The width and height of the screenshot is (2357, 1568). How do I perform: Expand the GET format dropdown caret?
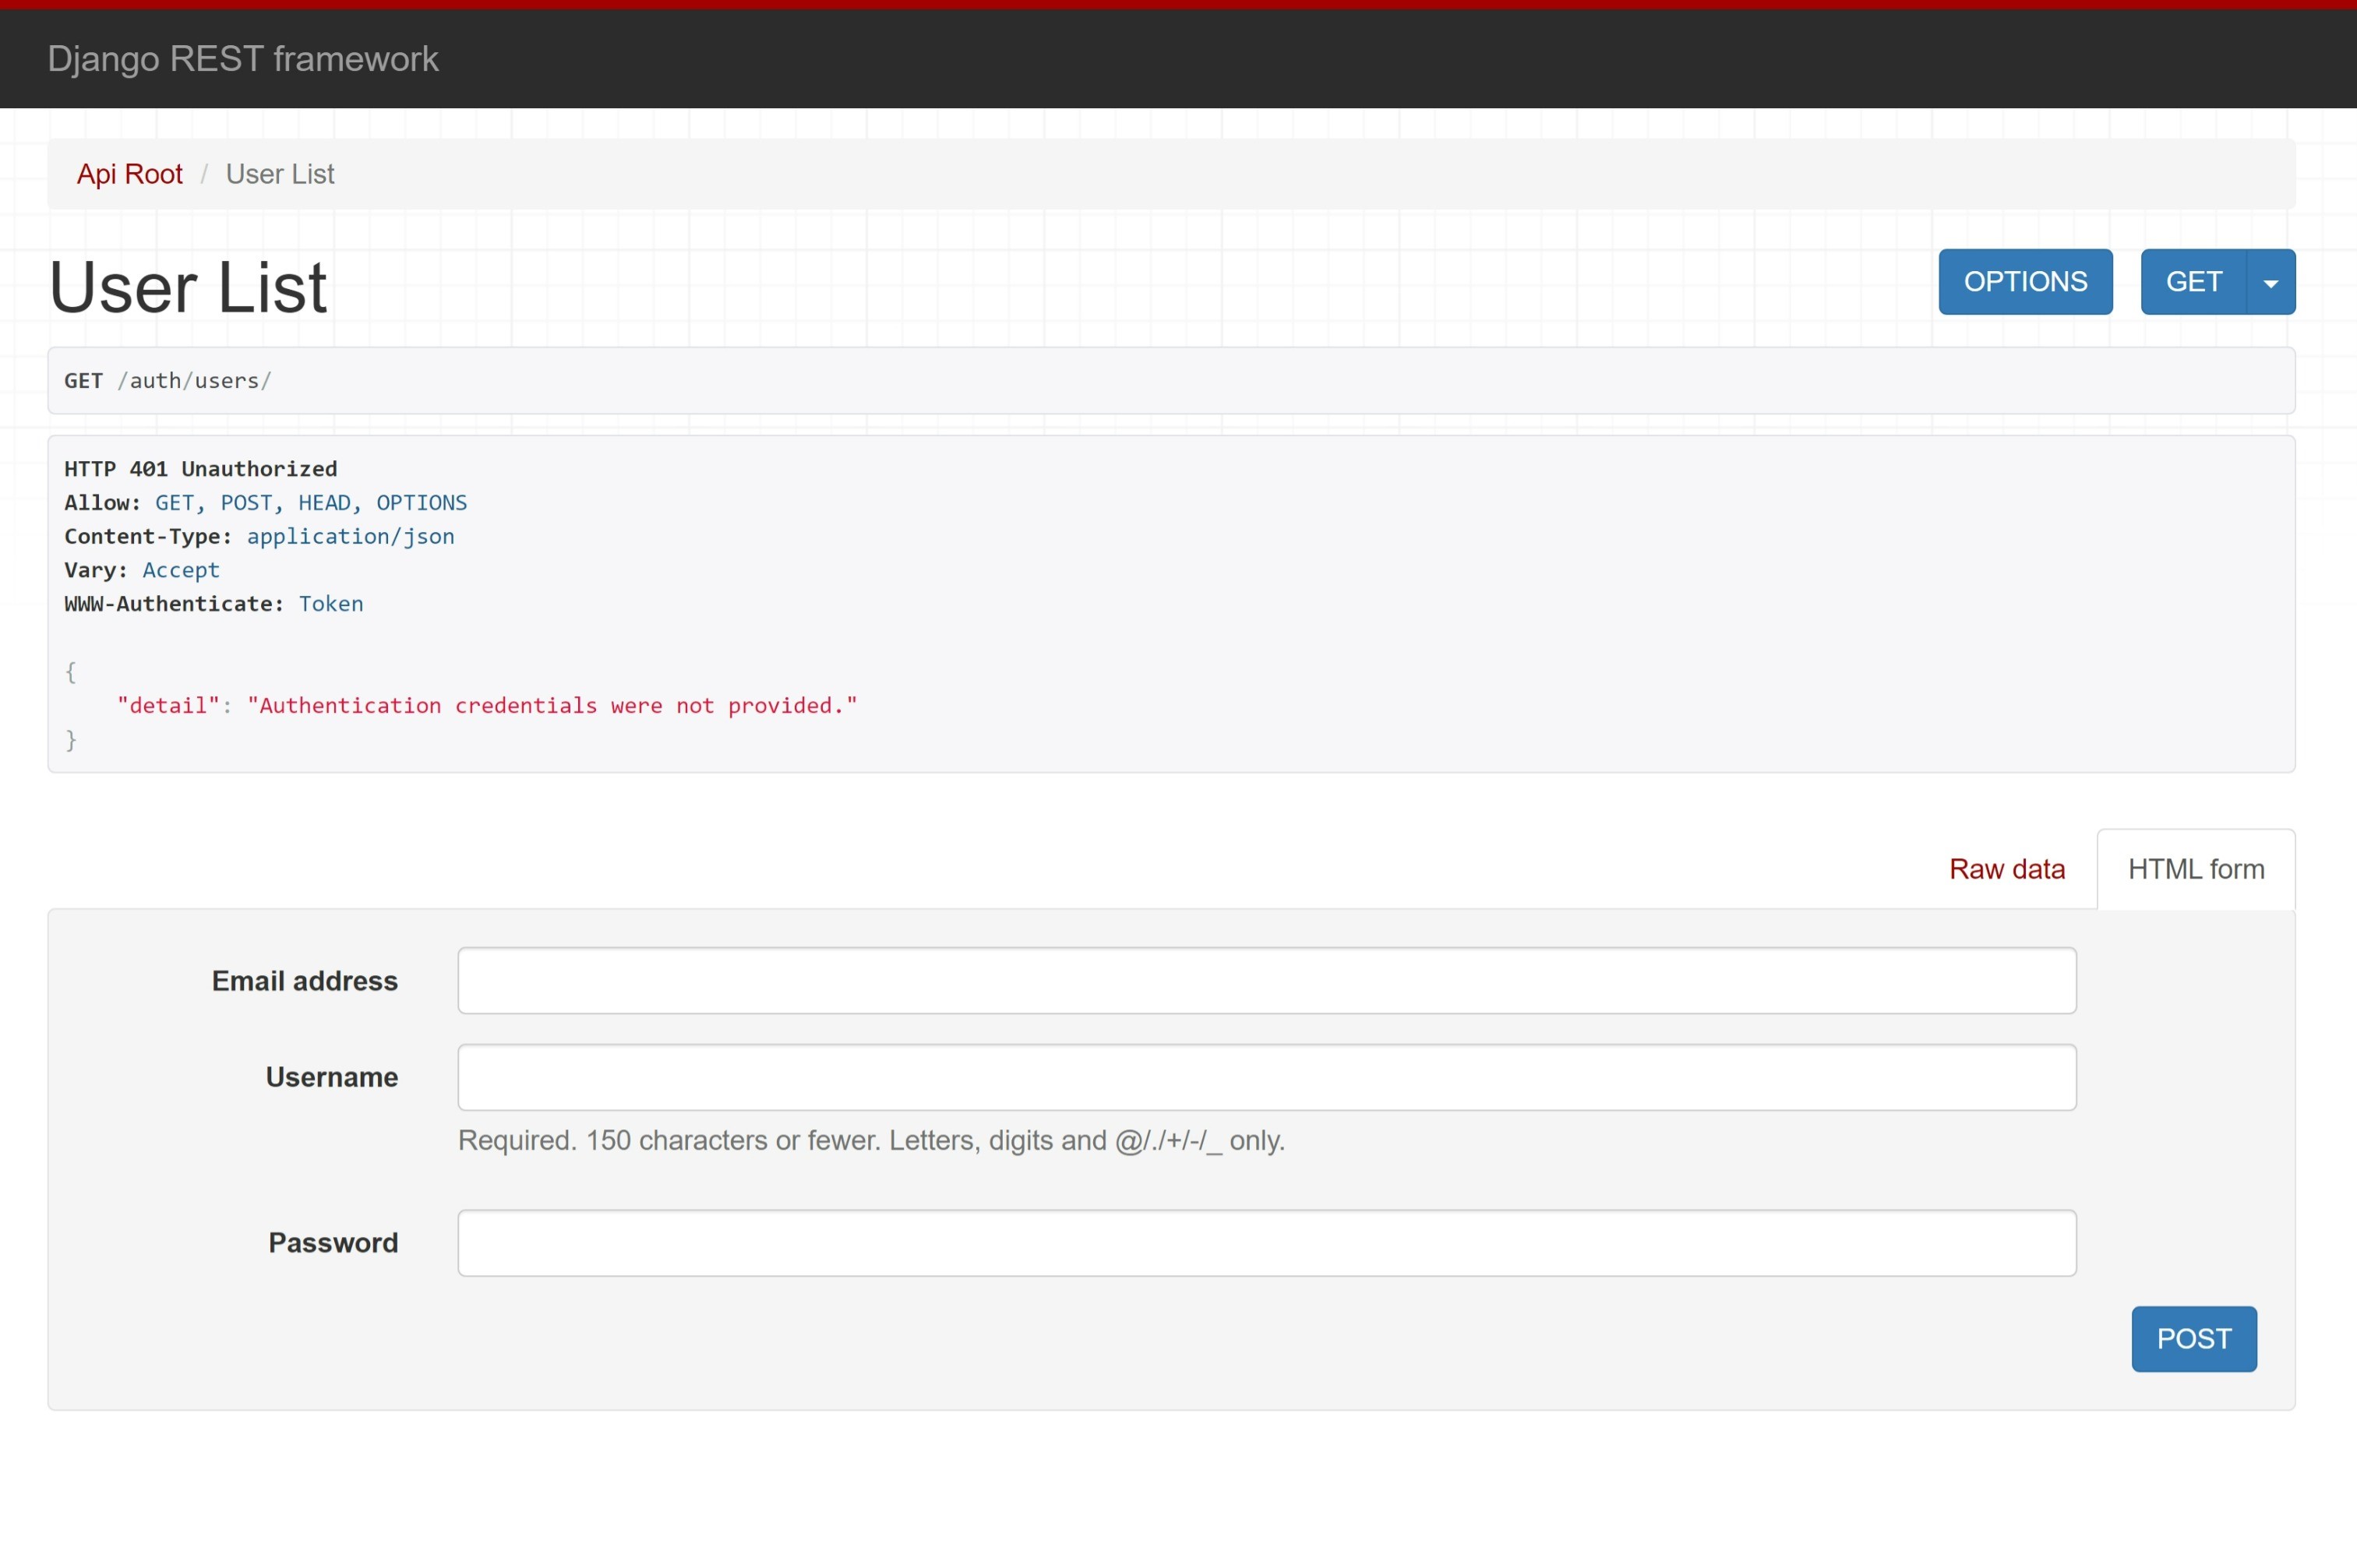click(x=2270, y=283)
